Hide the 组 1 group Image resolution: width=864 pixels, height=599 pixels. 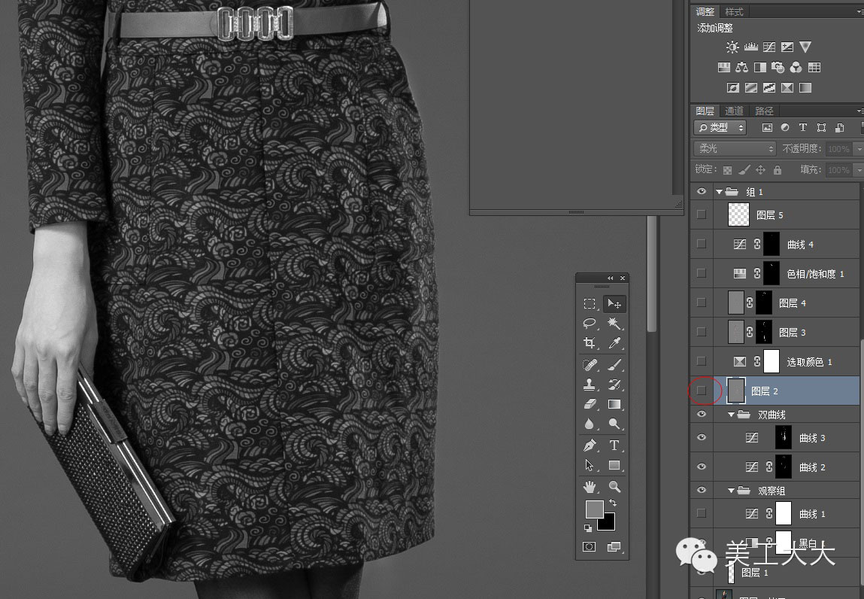click(702, 191)
